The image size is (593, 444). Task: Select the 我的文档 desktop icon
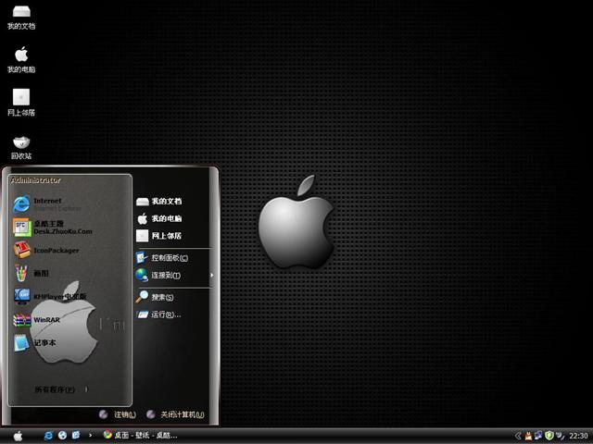pyautogui.click(x=20, y=12)
